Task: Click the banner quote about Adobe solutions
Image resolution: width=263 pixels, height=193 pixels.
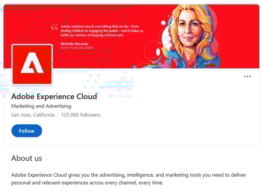Action: [102, 31]
